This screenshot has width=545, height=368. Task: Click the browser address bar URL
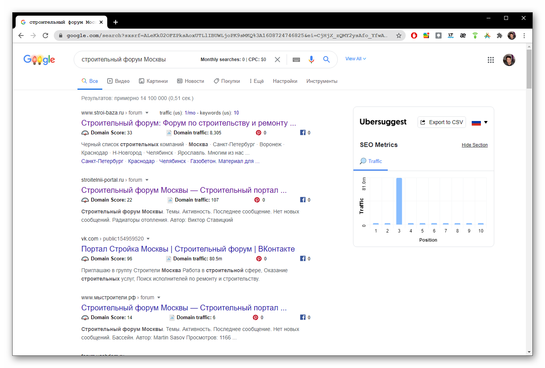[227, 36]
